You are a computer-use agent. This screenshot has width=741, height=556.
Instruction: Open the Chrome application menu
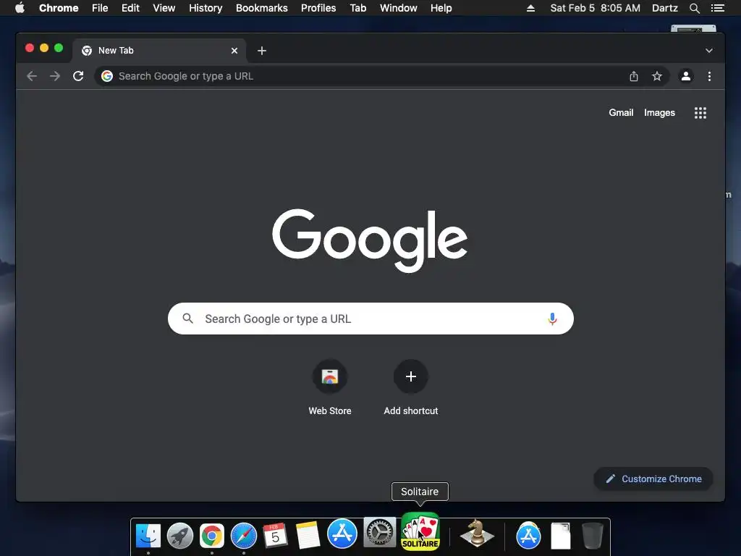pos(59,8)
